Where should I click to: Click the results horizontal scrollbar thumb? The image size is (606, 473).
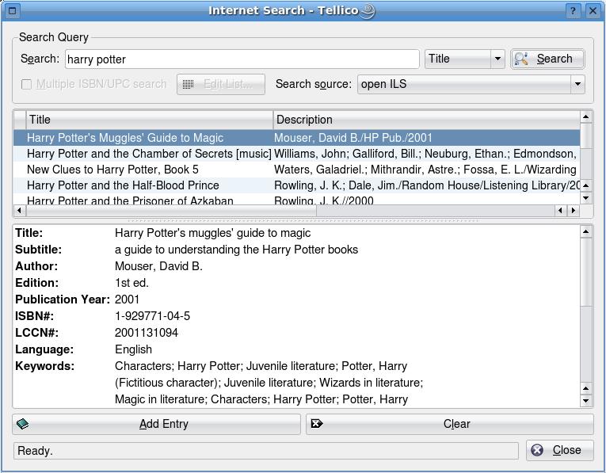[x=171, y=211]
